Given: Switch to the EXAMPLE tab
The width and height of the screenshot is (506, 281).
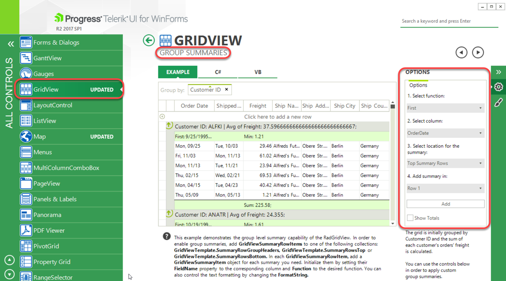Looking at the screenshot, I should tap(178, 72).
